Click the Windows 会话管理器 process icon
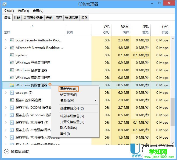The width and height of the screenshot is (177, 160). [x=12, y=70]
